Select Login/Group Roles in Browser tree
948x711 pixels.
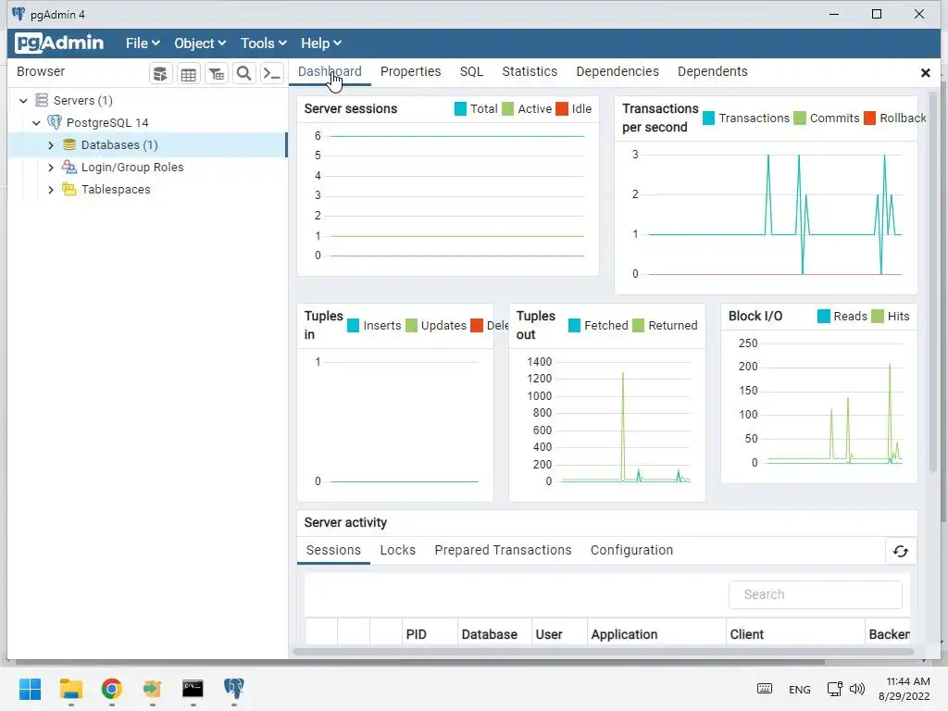[x=132, y=168]
